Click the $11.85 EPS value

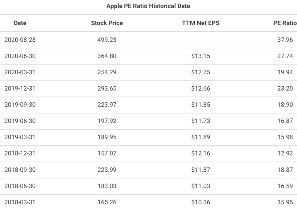pos(201,105)
